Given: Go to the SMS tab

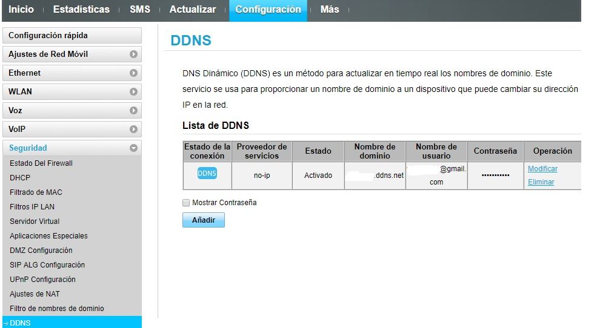Looking at the screenshot, I should pyautogui.click(x=139, y=10).
